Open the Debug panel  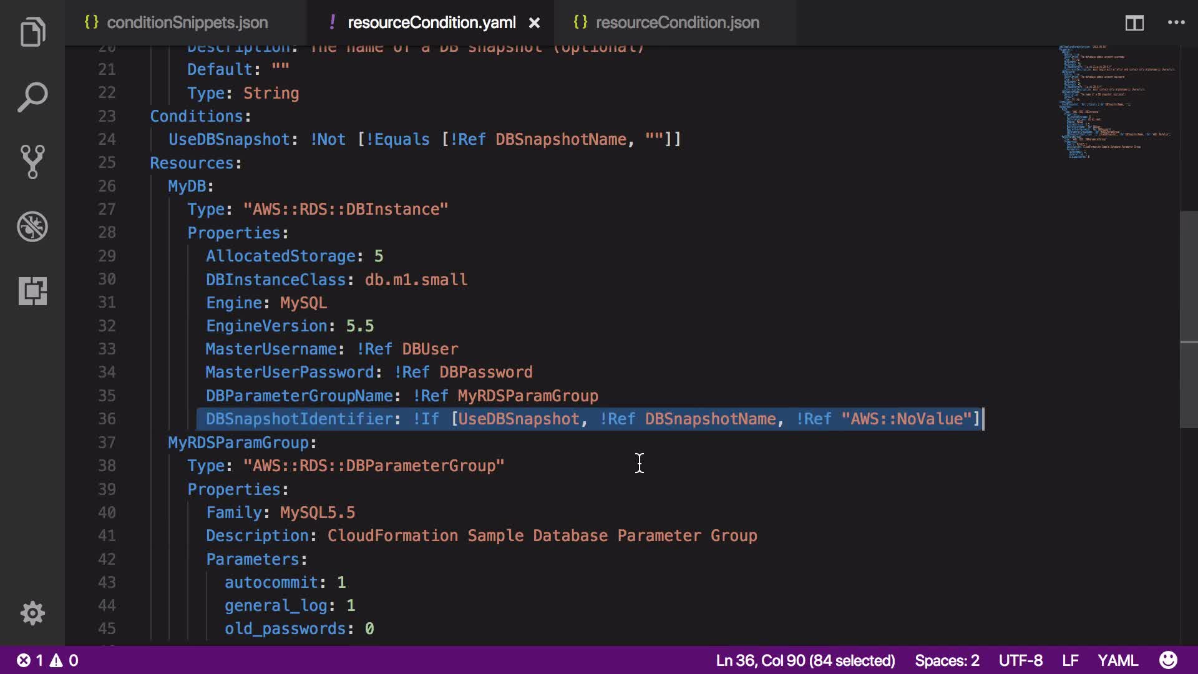click(32, 227)
